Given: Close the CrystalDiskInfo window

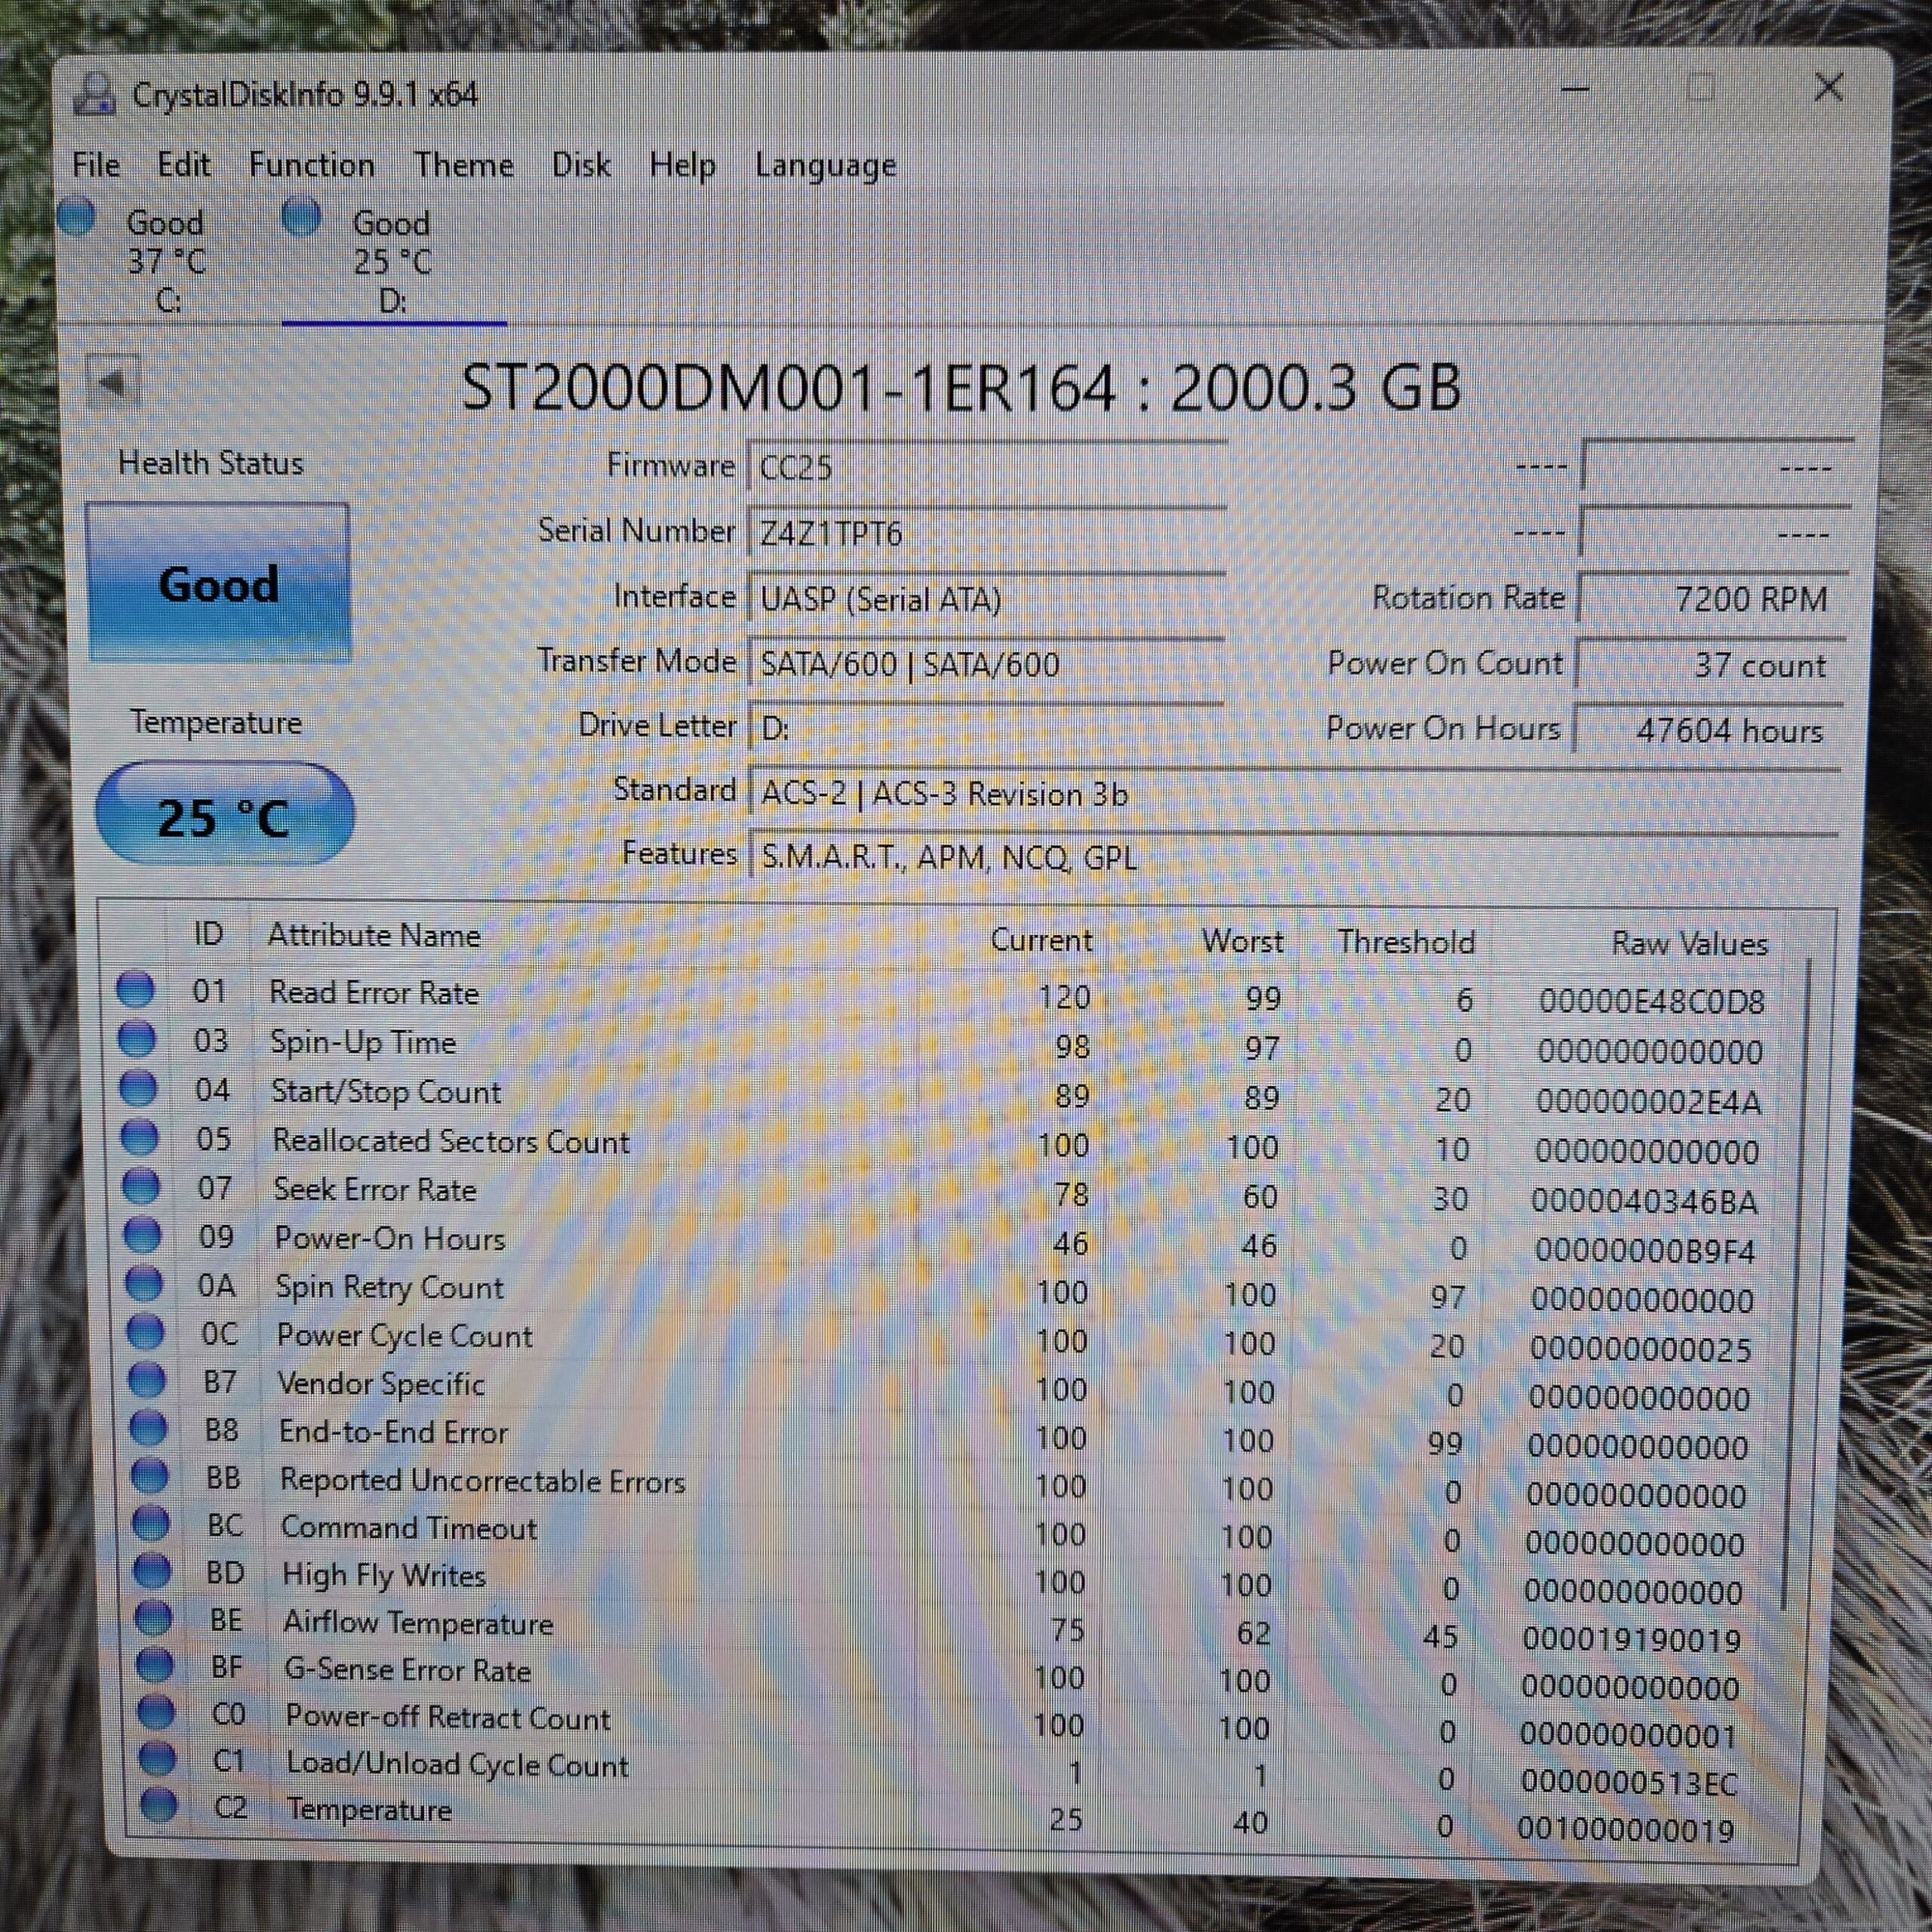Looking at the screenshot, I should [1828, 88].
